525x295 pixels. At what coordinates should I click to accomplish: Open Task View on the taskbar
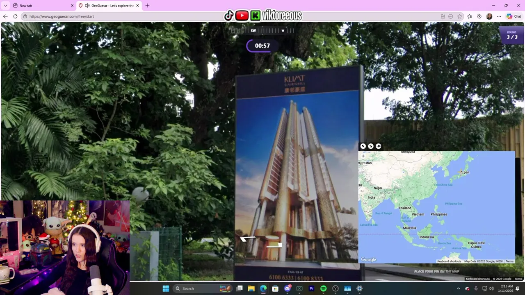point(240,288)
